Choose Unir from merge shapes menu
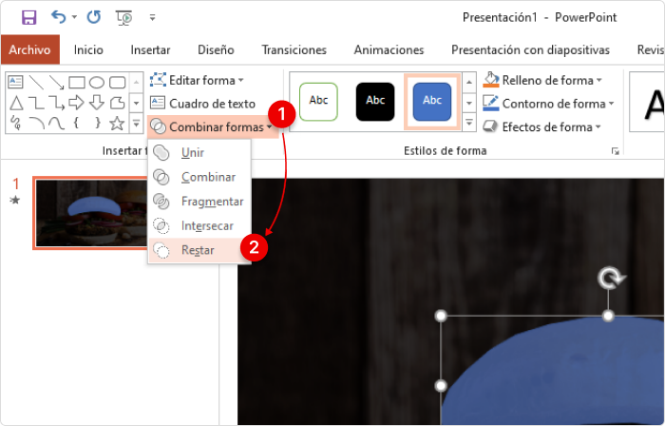 point(199,152)
